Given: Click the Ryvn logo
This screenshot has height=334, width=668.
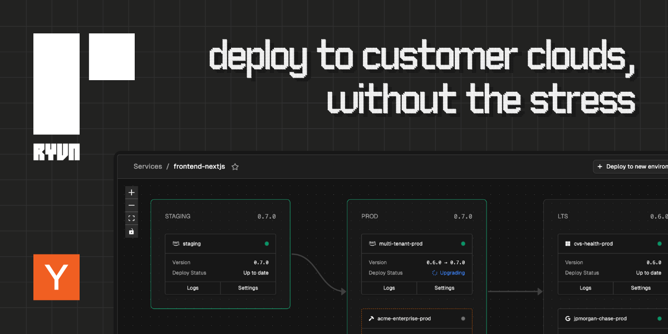Looking at the screenshot, I should tap(56, 96).
